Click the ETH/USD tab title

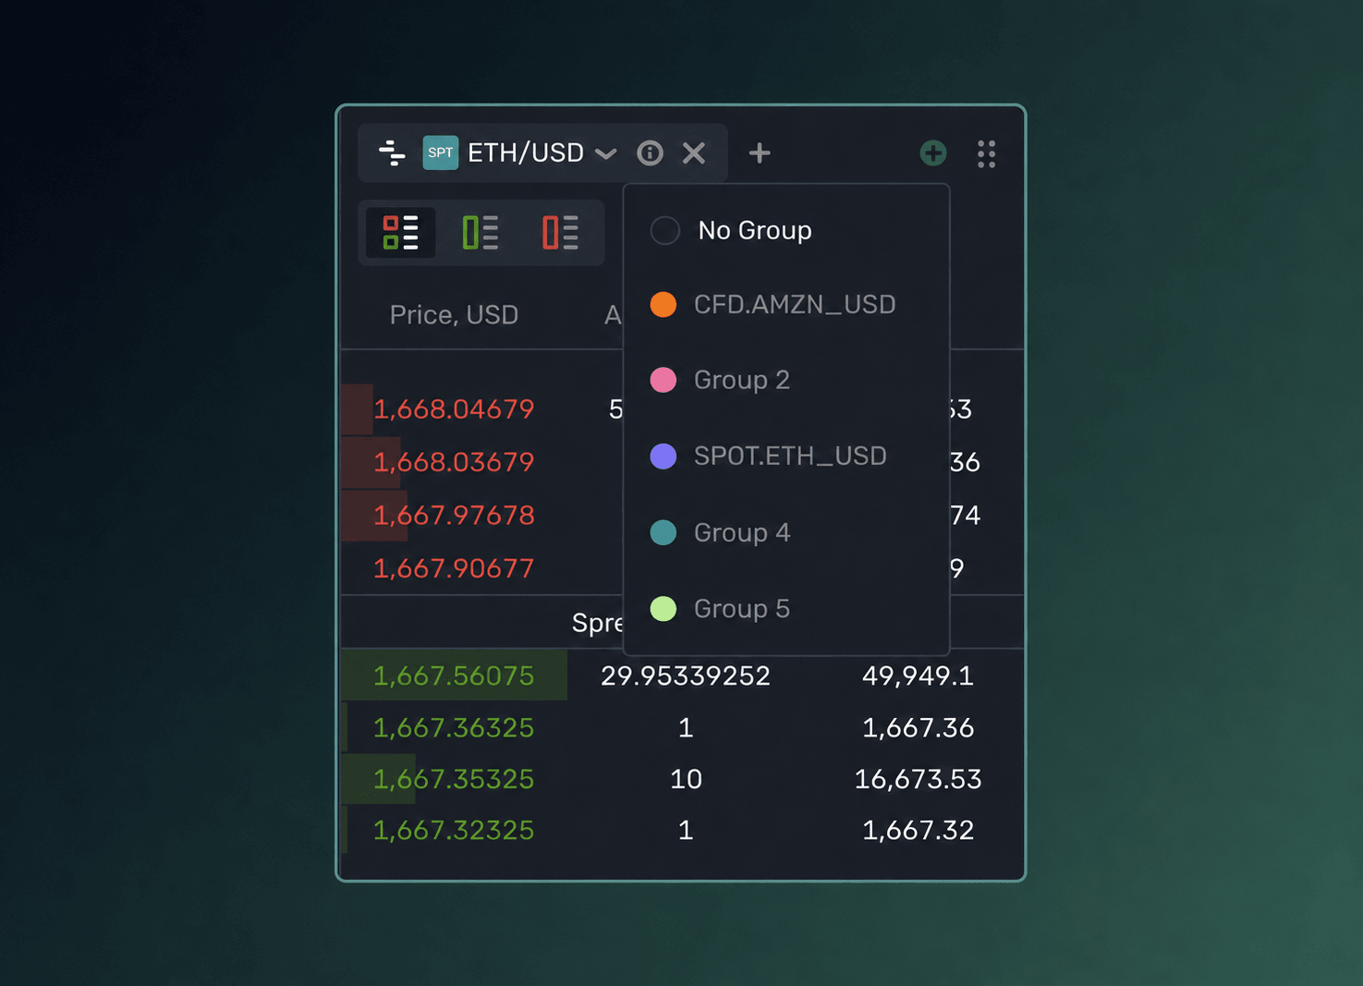pyautogui.click(x=526, y=152)
